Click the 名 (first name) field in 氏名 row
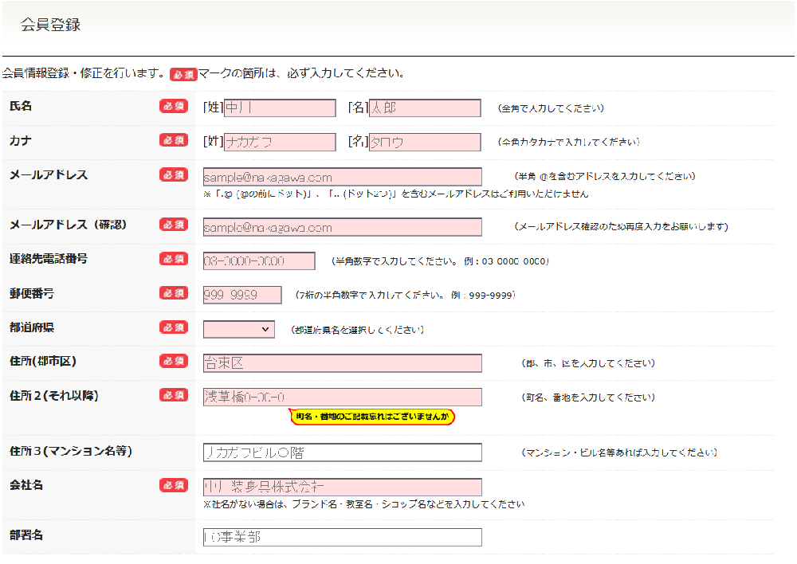Screen dimensions: 797x564 coord(425,108)
